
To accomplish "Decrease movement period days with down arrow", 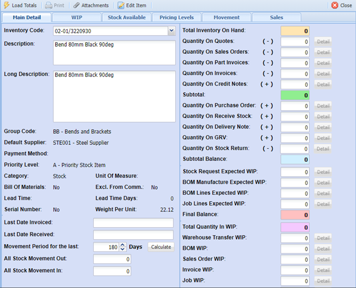I will click(x=123, y=249).
